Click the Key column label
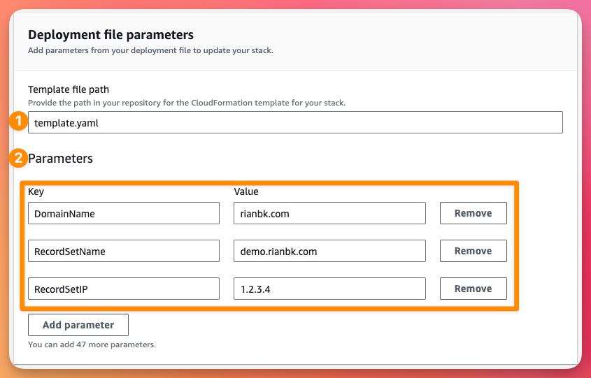The width and height of the screenshot is (591, 378). click(x=36, y=191)
